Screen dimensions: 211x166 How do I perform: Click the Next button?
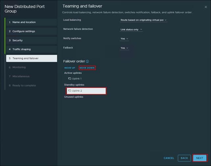(200, 158)
